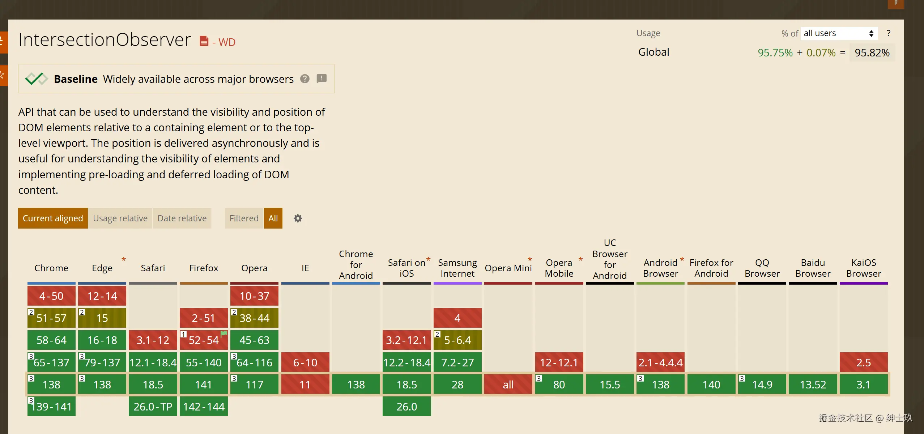Click the Firefox 52-54 flag icon
This screenshot has width=924, height=434.
pyautogui.click(x=224, y=334)
